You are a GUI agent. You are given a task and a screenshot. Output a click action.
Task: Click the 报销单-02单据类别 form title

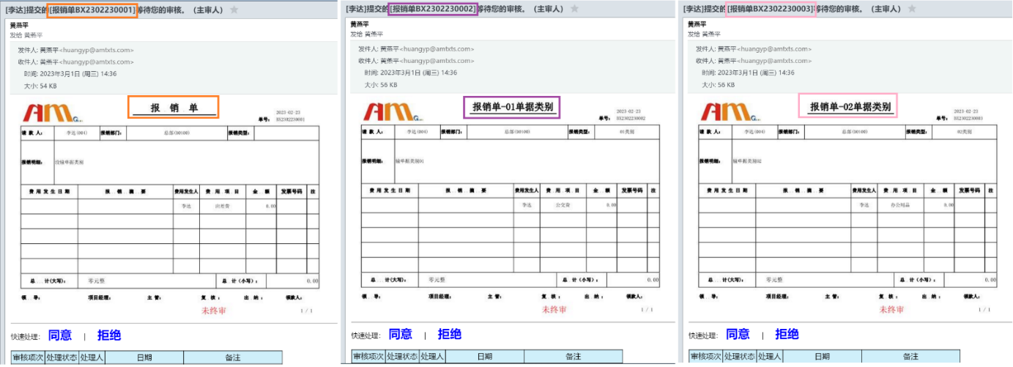850,107
